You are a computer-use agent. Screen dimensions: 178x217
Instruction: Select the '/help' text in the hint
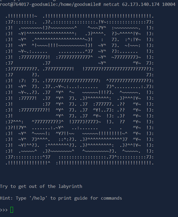tap(38, 198)
